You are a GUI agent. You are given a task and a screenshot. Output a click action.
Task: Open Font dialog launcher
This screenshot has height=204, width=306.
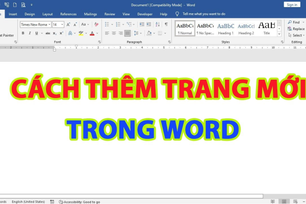click(99, 42)
